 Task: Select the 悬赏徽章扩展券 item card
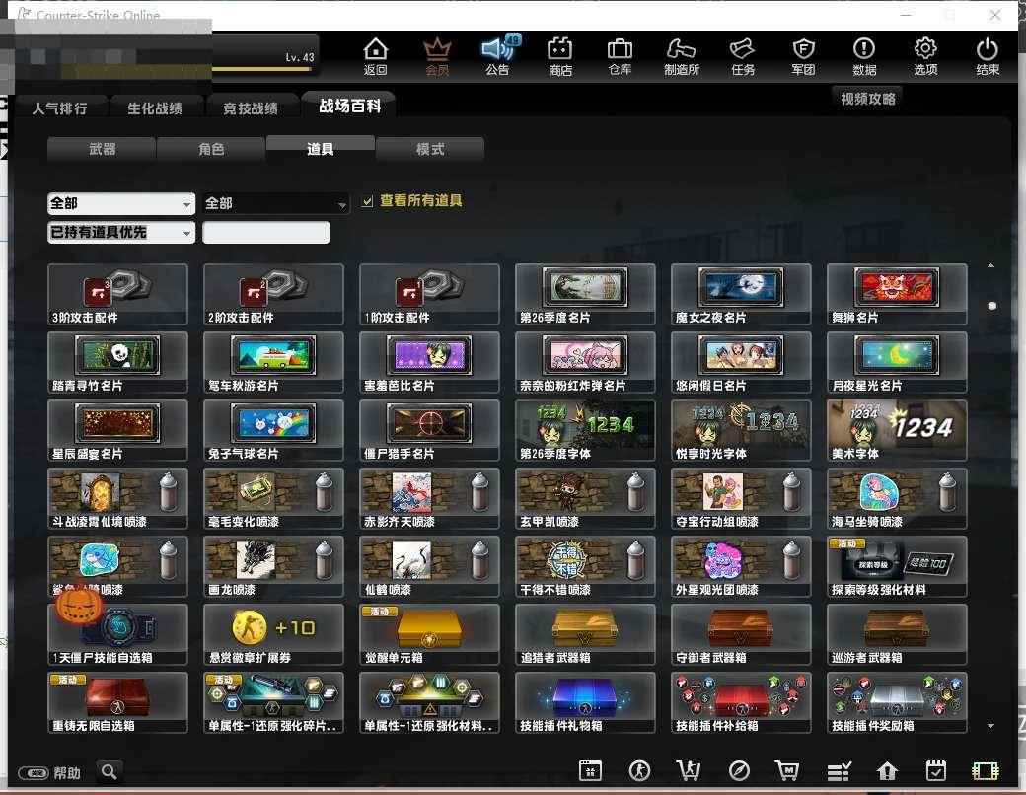(273, 634)
